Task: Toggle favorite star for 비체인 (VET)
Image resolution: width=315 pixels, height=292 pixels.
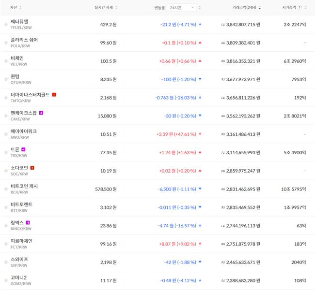Action: coord(6,61)
